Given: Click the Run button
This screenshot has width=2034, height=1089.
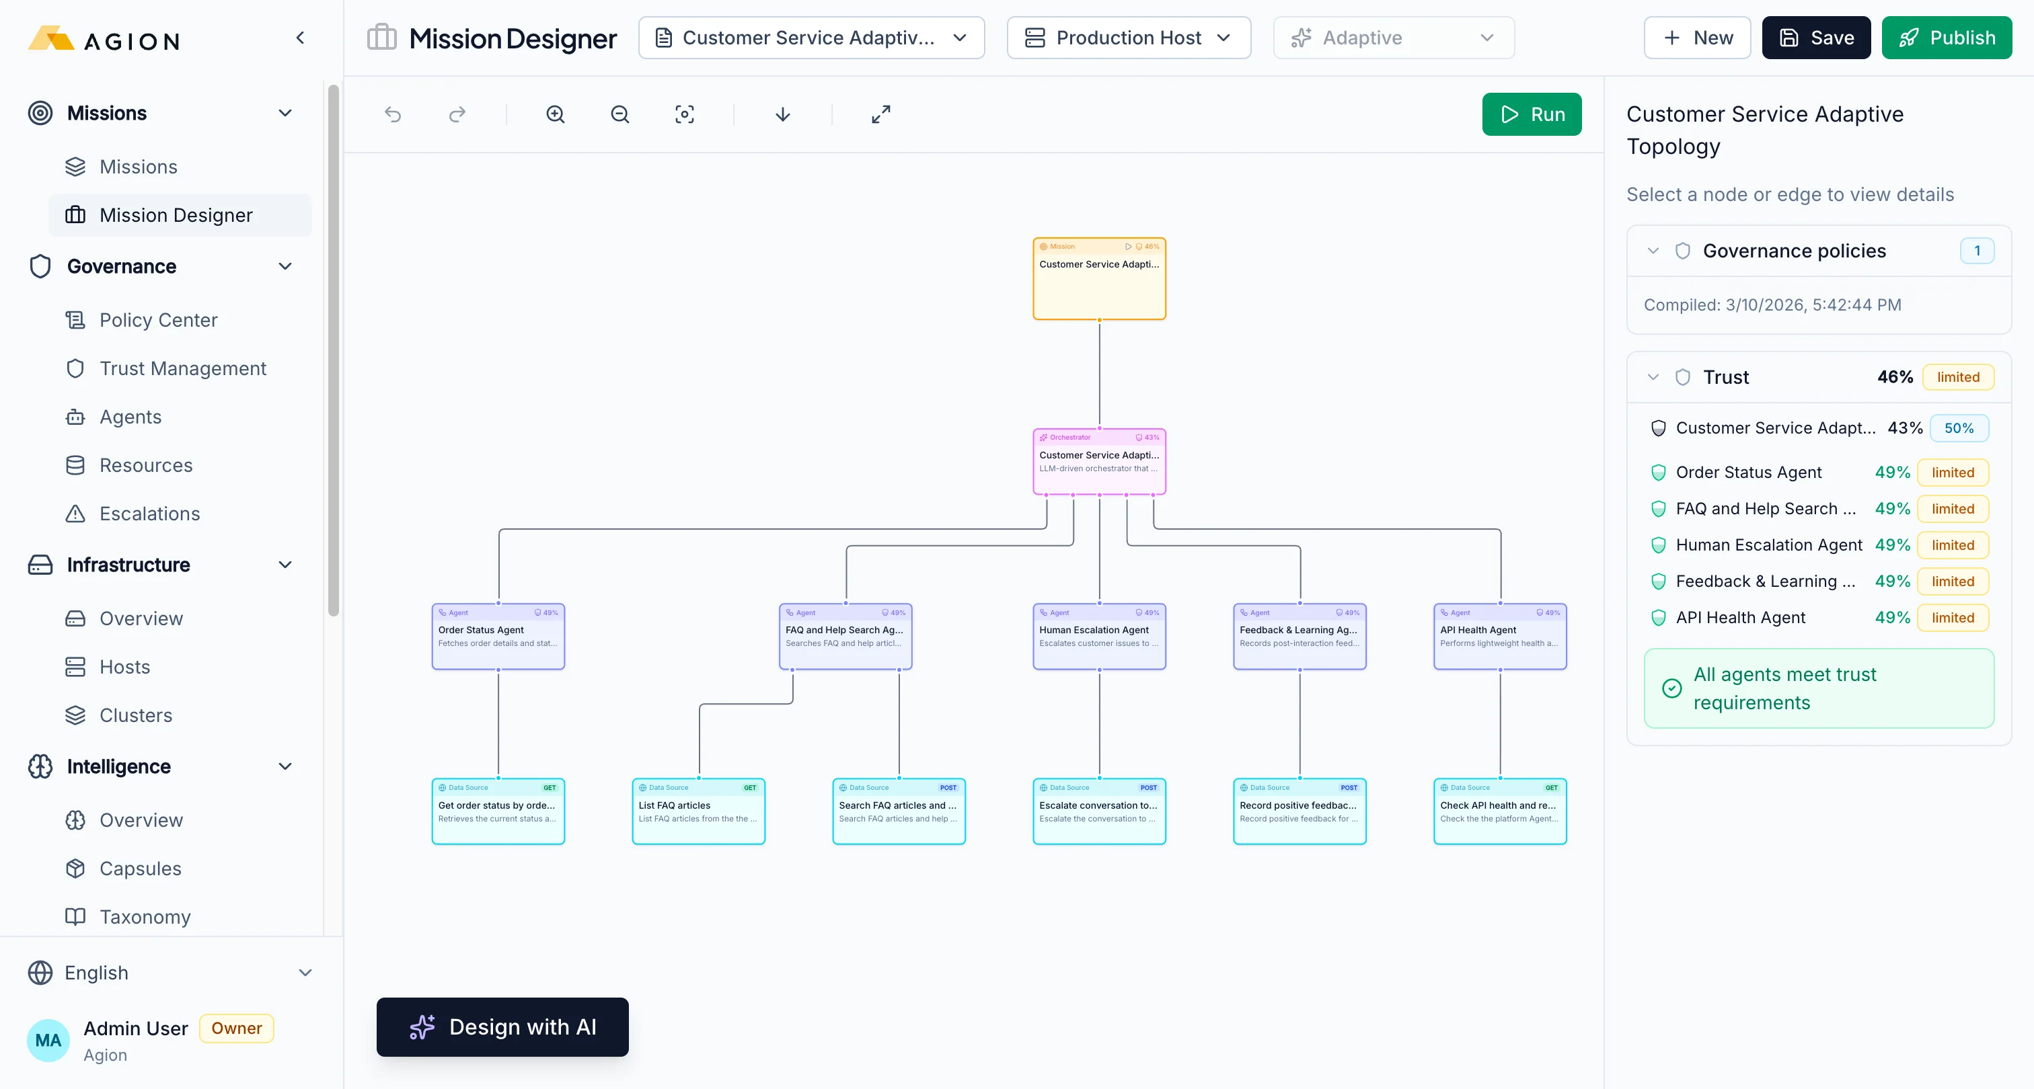Looking at the screenshot, I should click(1532, 114).
